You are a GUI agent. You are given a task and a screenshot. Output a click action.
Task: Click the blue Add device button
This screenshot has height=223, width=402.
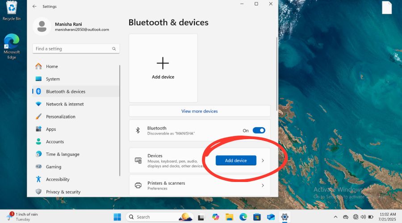click(x=236, y=161)
